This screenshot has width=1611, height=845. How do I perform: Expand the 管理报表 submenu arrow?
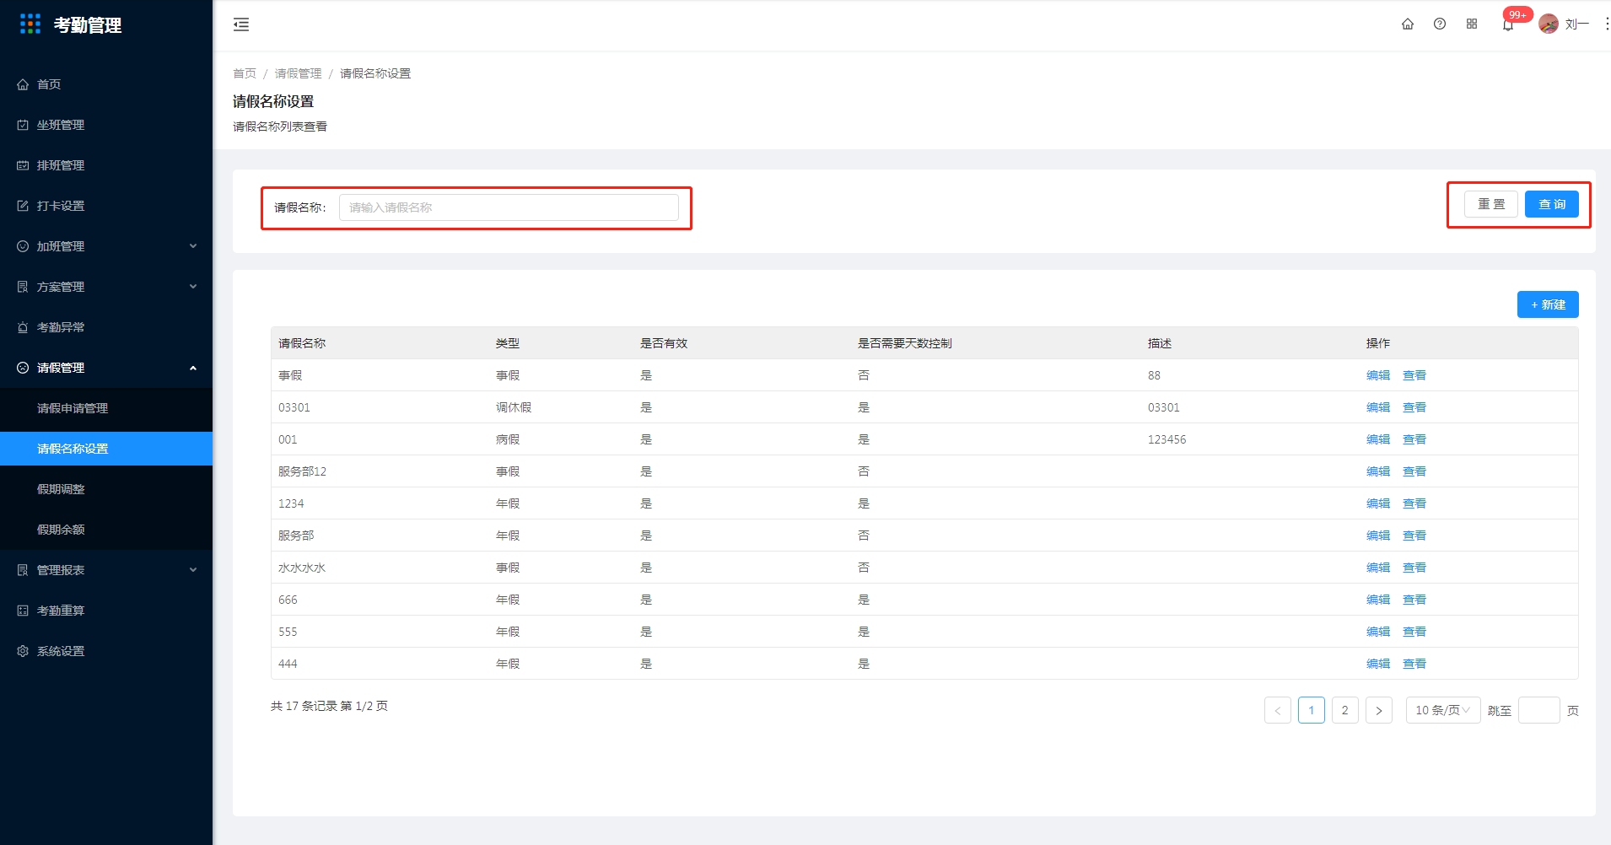coord(193,570)
